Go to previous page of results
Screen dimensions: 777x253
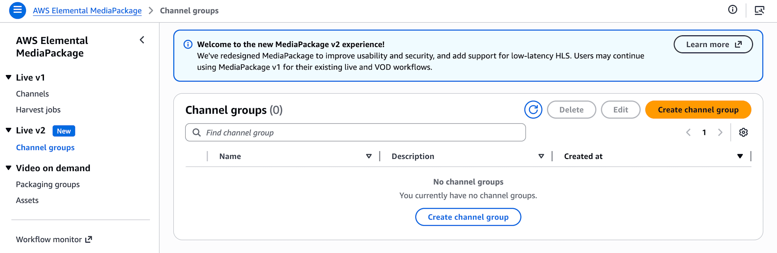click(x=688, y=133)
